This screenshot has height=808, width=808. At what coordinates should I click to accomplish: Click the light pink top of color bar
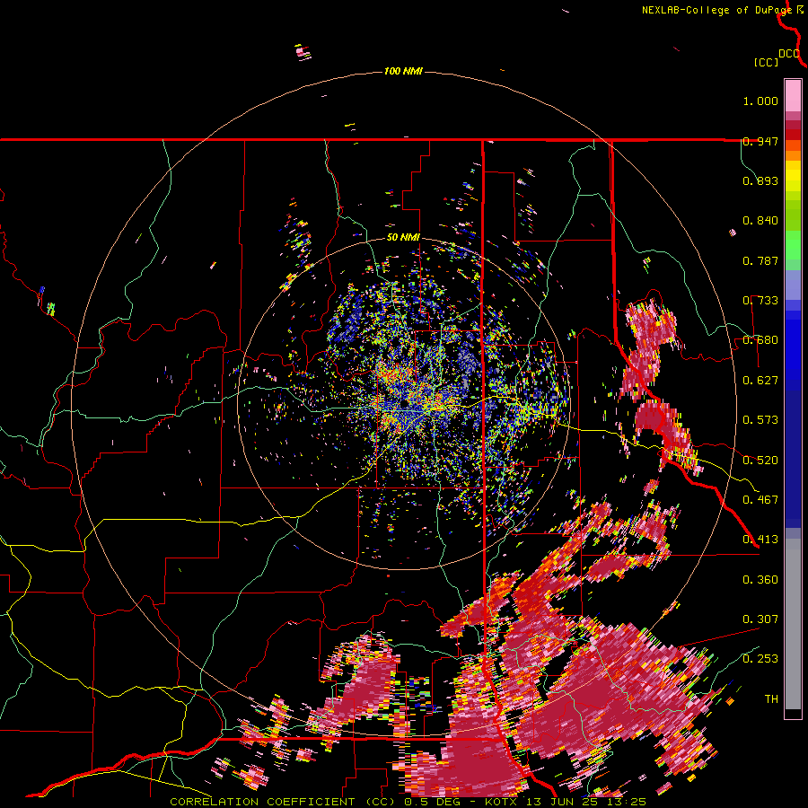(793, 95)
